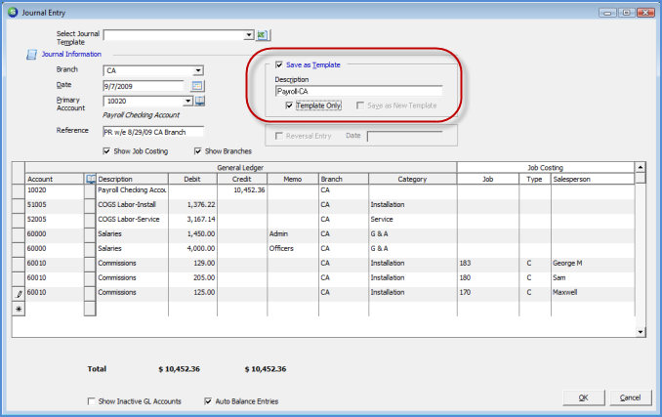Image resolution: width=662 pixels, height=417 pixels.
Task: Click the COGS Labor-Install description cell
Action: click(132, 205)
